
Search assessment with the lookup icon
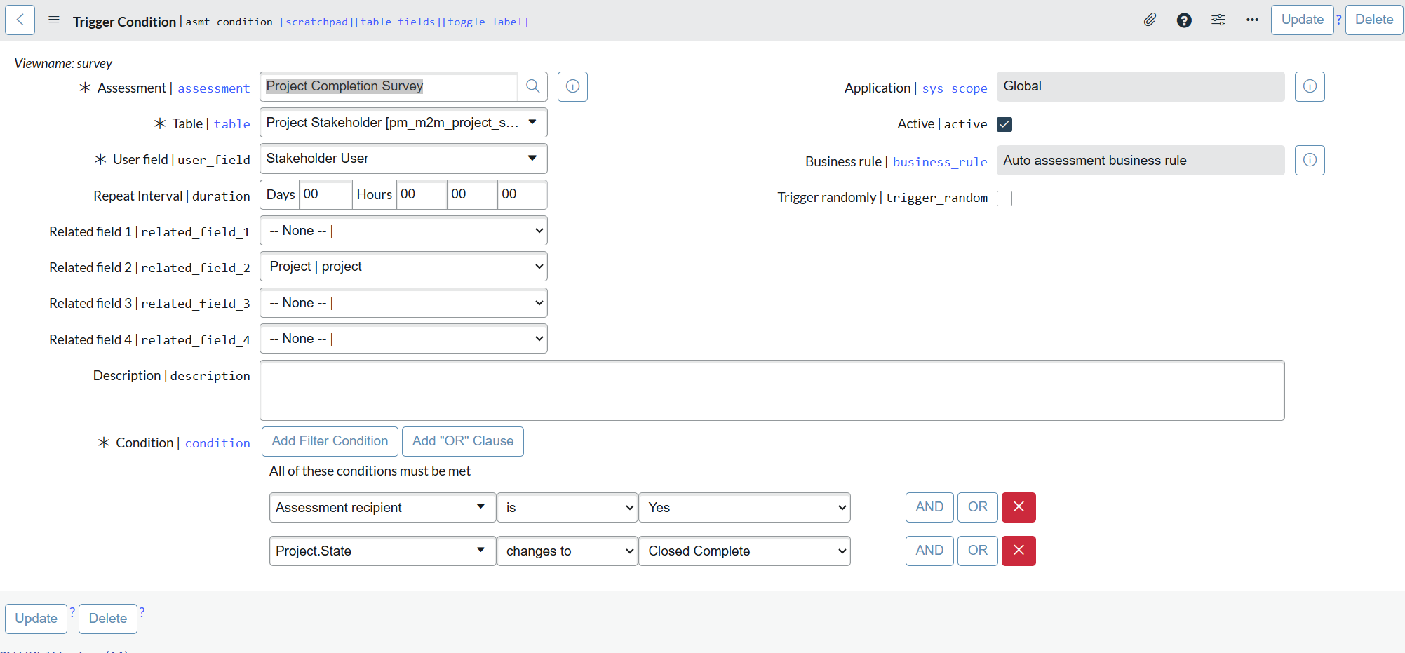coord(533,86)
